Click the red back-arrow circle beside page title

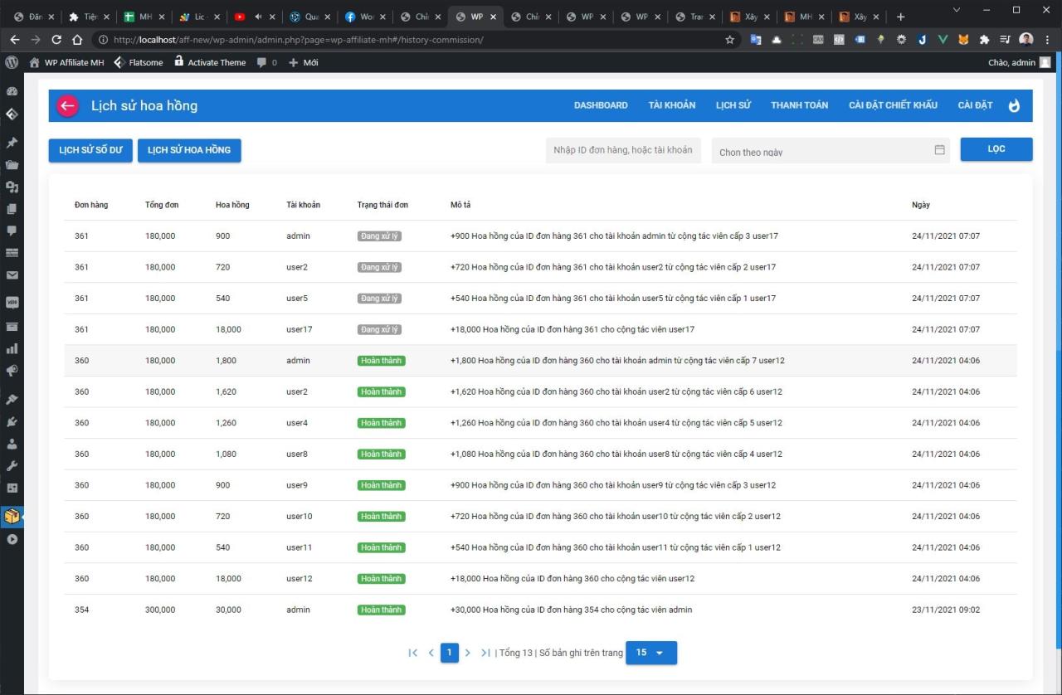(x=67, y=105)
